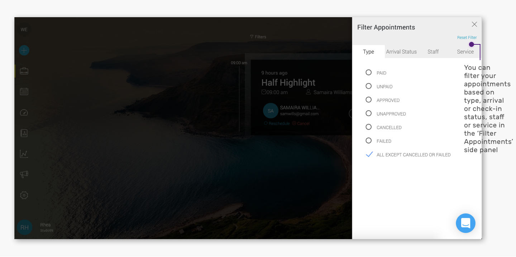Select the FAILED radio option
The height and width of the screenshot is (257, 516).
pos(368,141)
